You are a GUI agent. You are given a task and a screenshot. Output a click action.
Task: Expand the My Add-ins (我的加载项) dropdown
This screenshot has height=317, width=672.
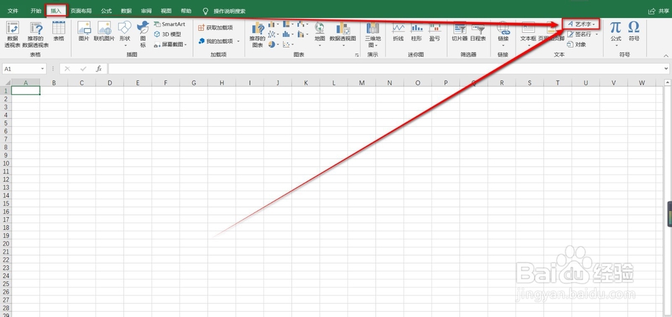point(239,41)
